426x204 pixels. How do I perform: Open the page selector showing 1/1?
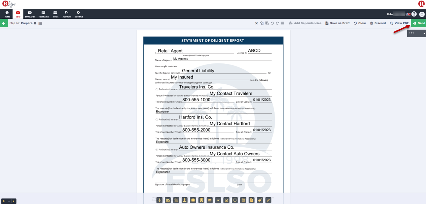(x=416, y=33)
